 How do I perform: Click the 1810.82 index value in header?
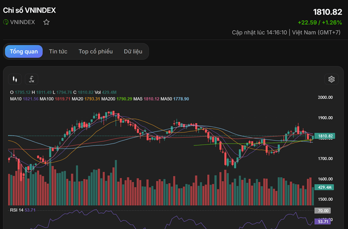click(x=328, y=12)
